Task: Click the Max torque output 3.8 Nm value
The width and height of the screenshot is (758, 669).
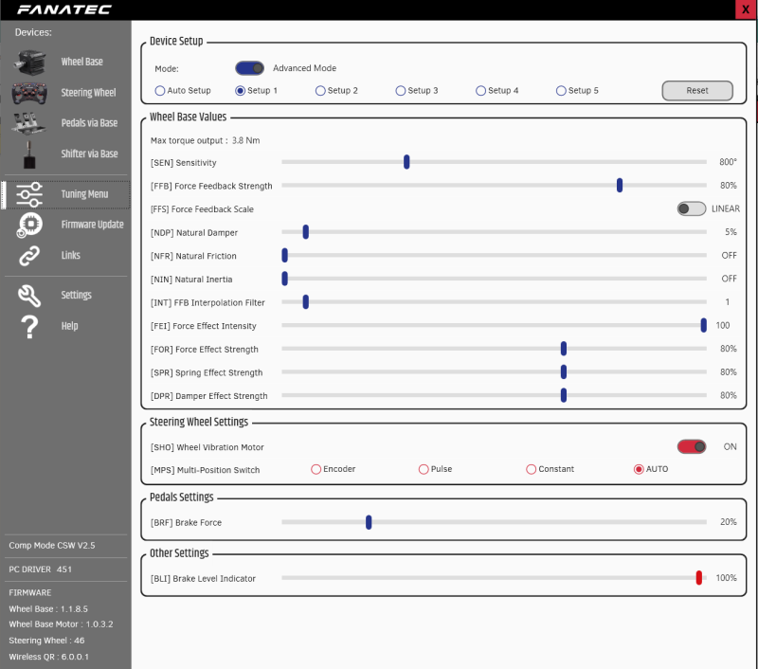Action: 245,140
